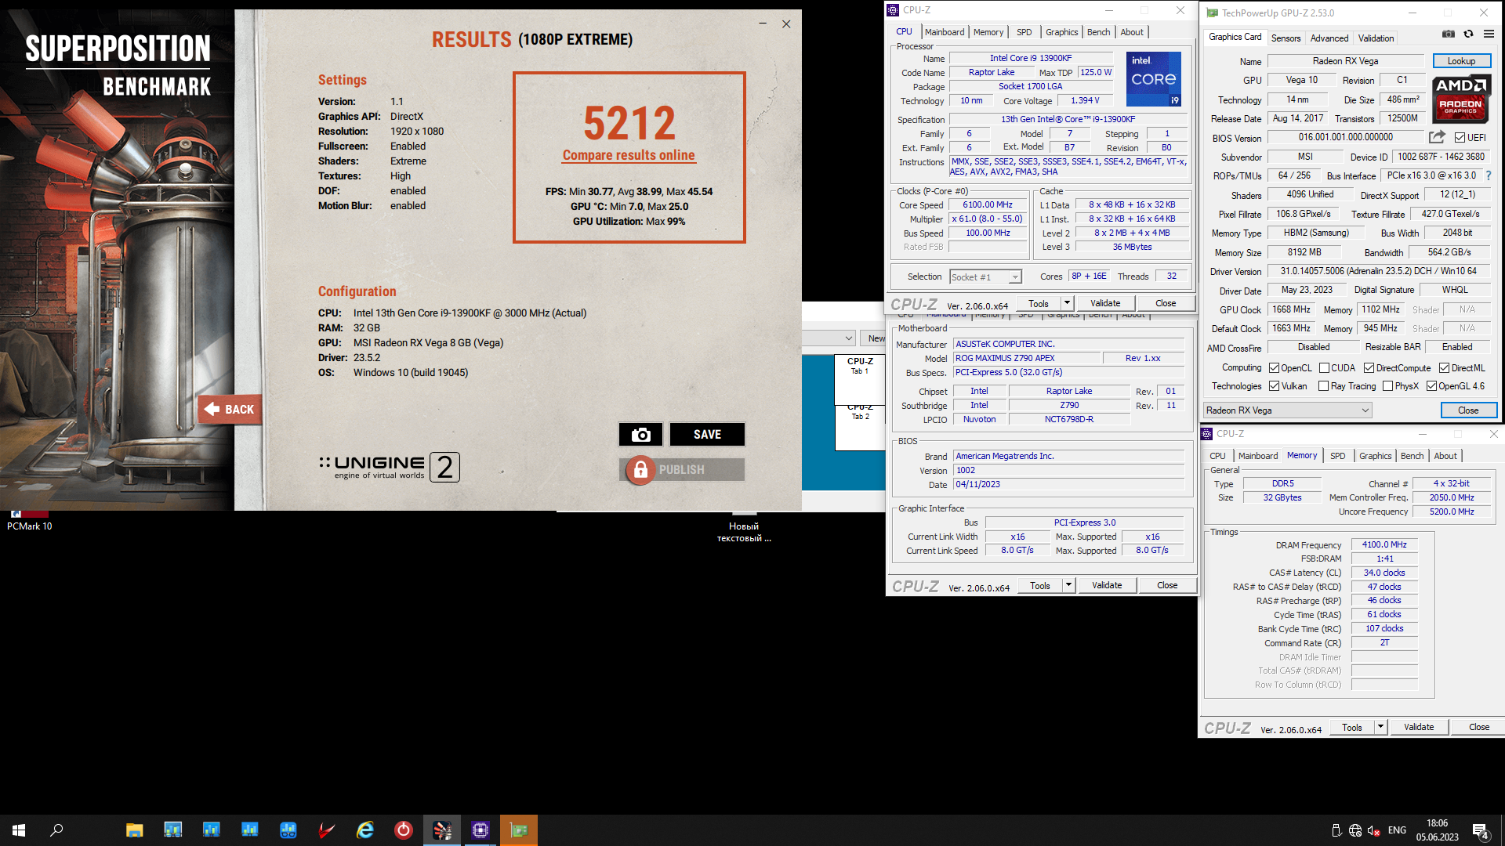
Task: Click the GPU-Z taskbar icon
Action: point(519,830)
